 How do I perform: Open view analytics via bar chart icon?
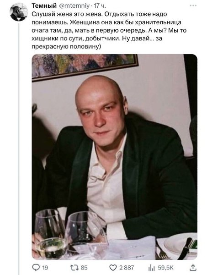(x=151, y=268)
